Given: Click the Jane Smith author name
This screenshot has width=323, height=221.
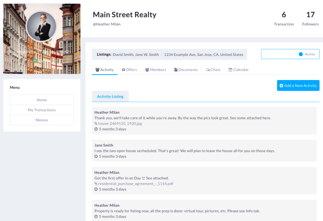Looking at the screenshot, I should [x=104, y=145].
